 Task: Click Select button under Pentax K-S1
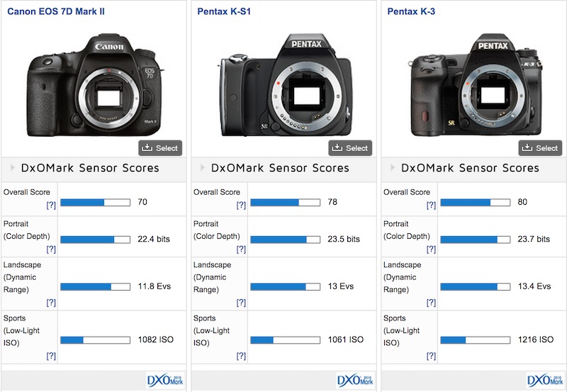350,148
